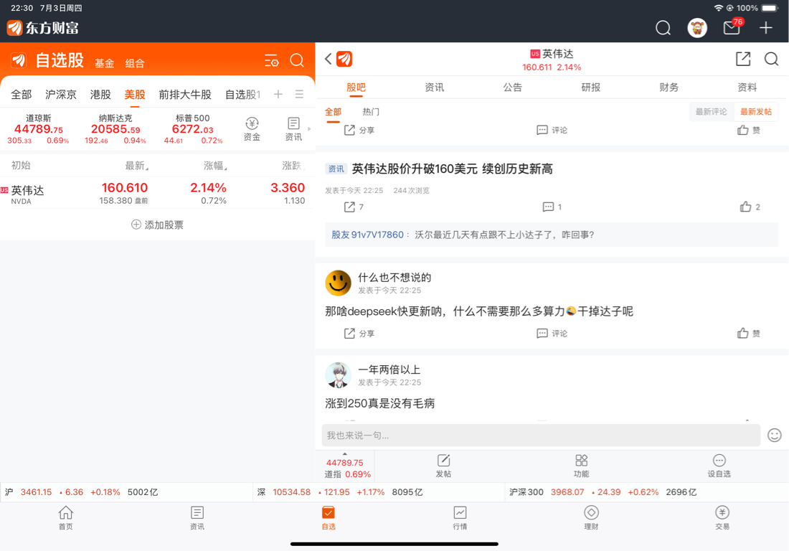Open the 英伟达股价升破160美元 news headline
The width and height of the screenshot is (789, 551).
coord(452,169)
